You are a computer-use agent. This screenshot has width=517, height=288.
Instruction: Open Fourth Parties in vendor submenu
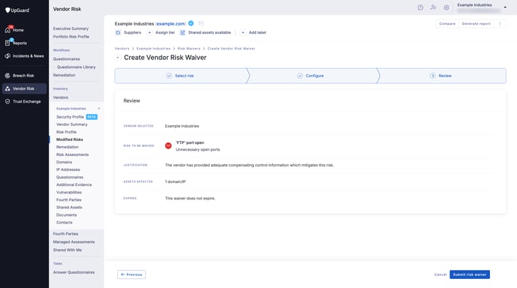(69, 200)
